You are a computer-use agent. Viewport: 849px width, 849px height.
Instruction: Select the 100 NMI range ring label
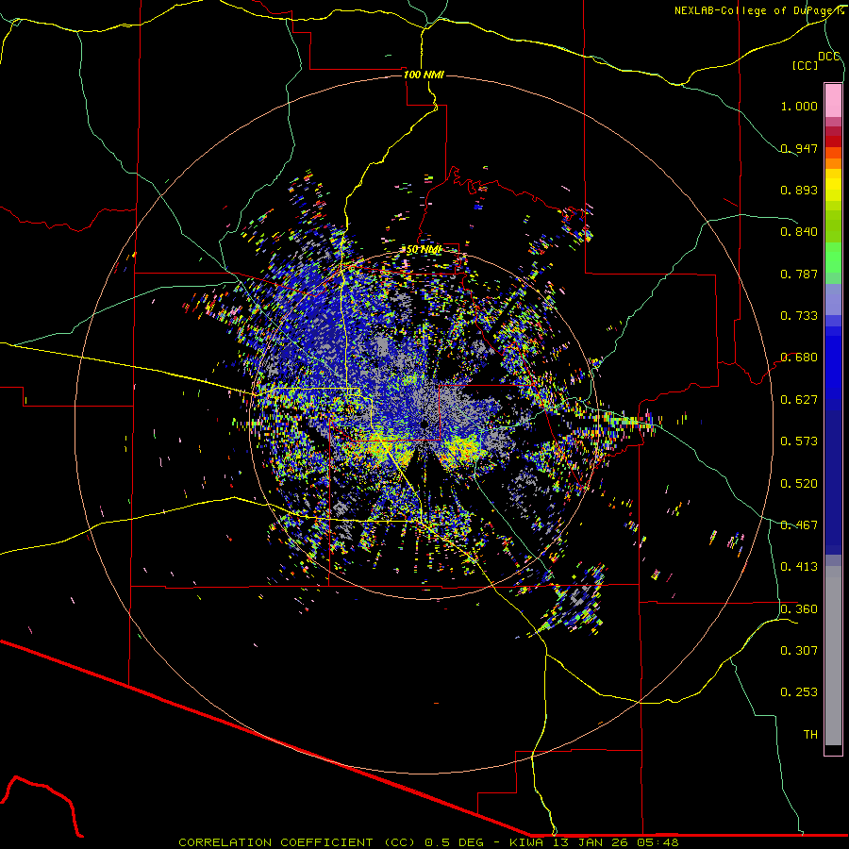pos(424,75)
